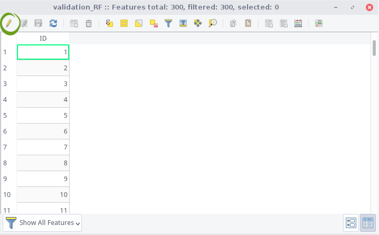Sort by the ID column header
This screenshot has width=379, height=235.
(43, 39)
